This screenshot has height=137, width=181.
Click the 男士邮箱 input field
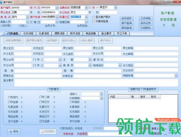pos(156,48)
